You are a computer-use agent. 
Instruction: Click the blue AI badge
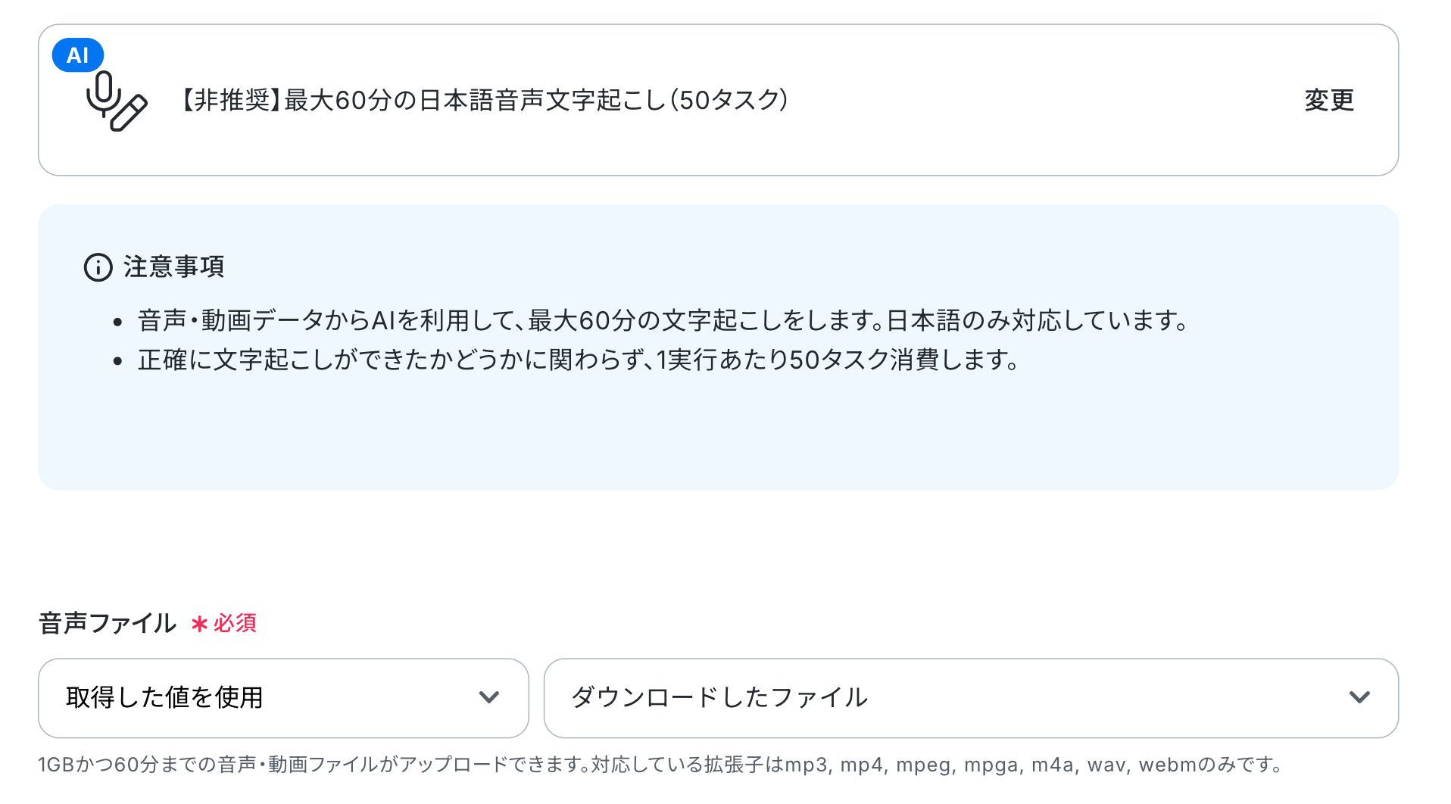(x=78, y=55)
